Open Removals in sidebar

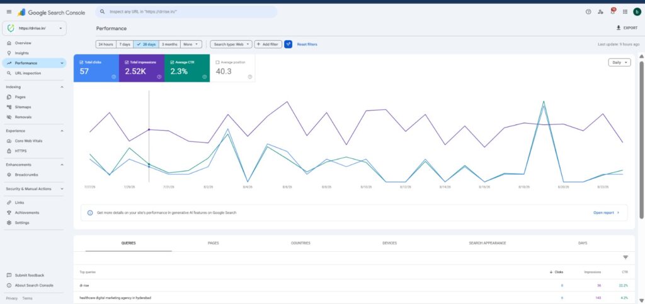34,117
